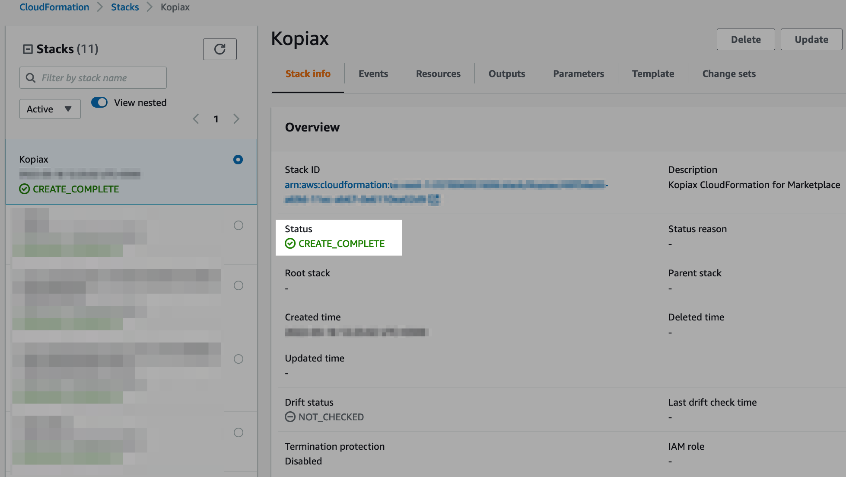Click the search magnifier icon

pos(31,78)
